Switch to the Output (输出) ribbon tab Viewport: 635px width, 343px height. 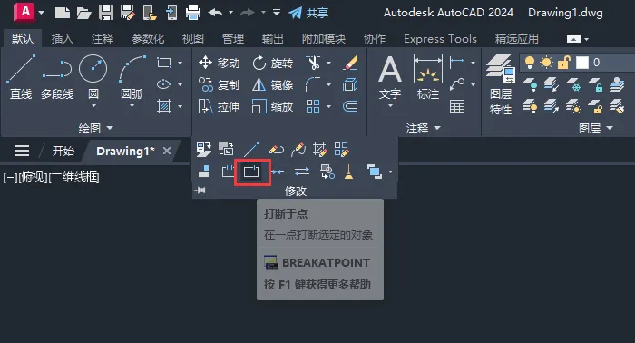click(x=272, y=39)
